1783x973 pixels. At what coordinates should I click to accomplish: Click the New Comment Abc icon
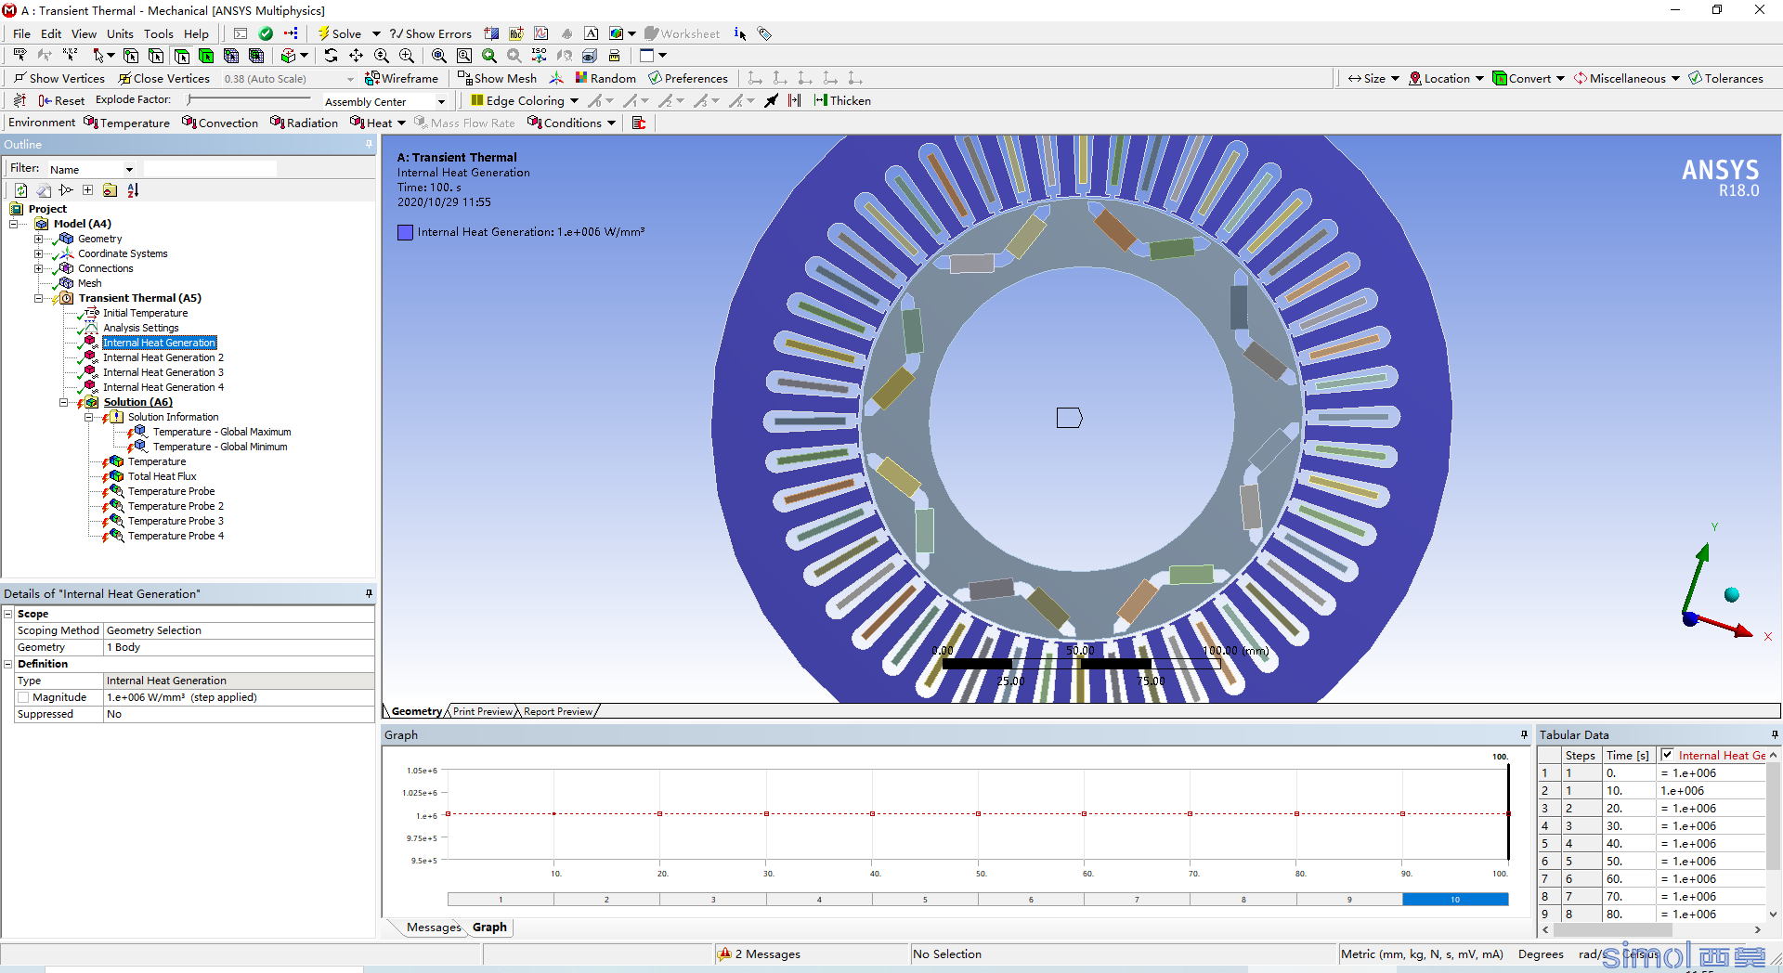click(516, 33)
